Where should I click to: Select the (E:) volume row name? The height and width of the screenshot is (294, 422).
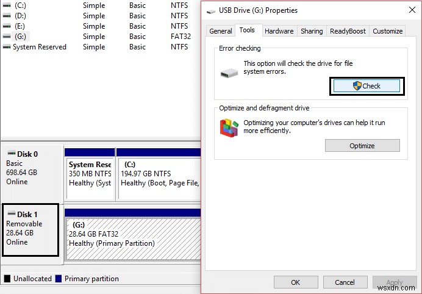20,26
